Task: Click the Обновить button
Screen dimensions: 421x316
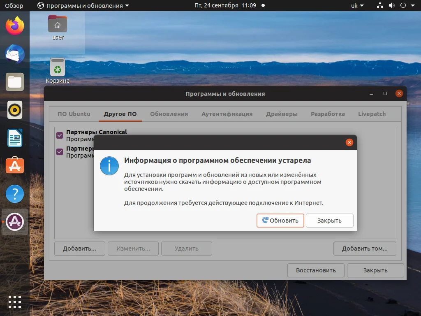Action: click(280, 221)
